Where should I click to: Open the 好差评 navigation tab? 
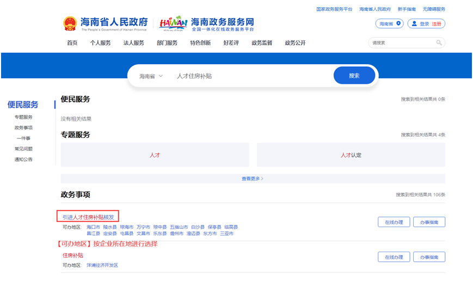point(231,43)
